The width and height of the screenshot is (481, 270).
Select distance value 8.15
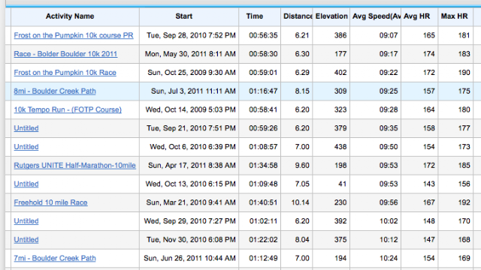(302, 91)
